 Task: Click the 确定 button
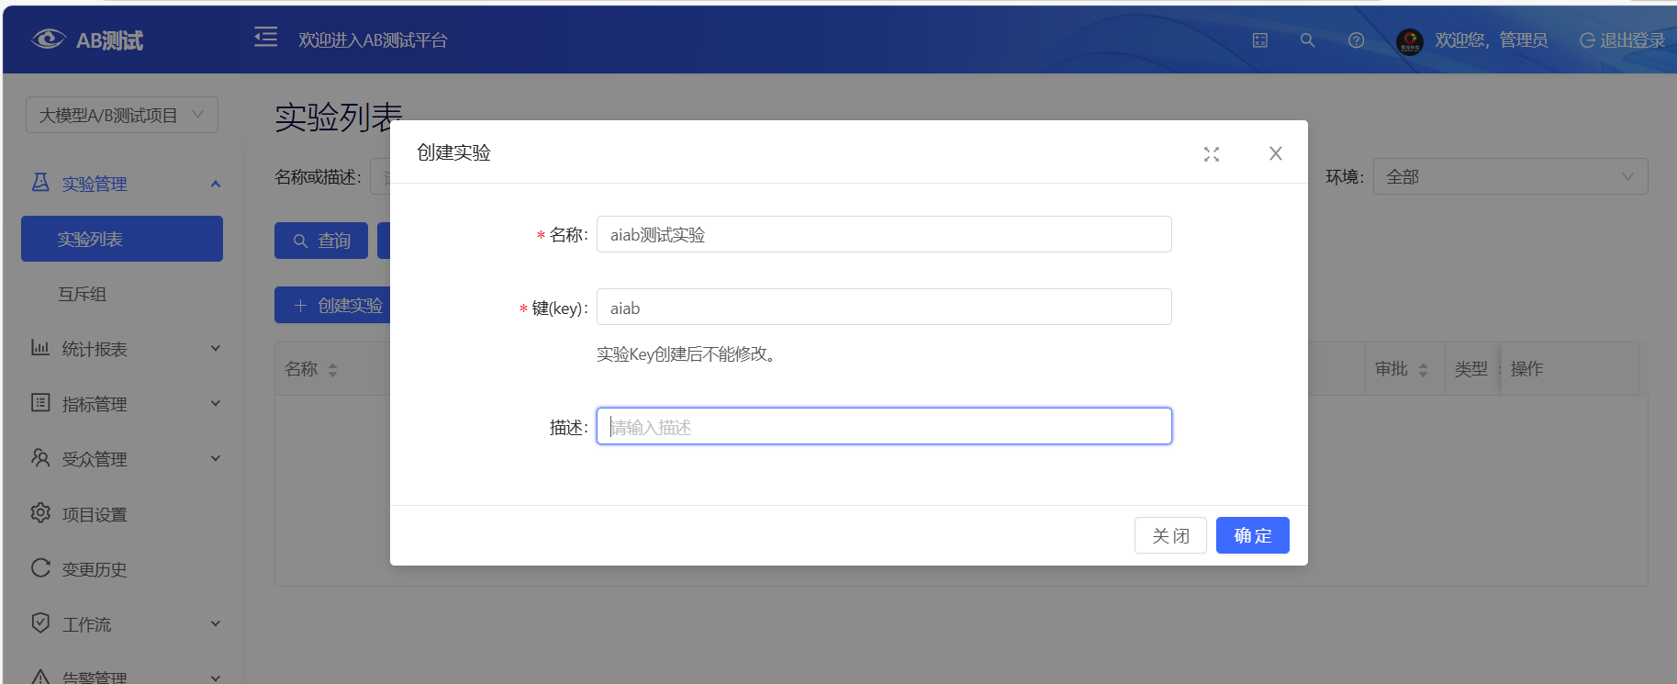(x=1252, y=535)
